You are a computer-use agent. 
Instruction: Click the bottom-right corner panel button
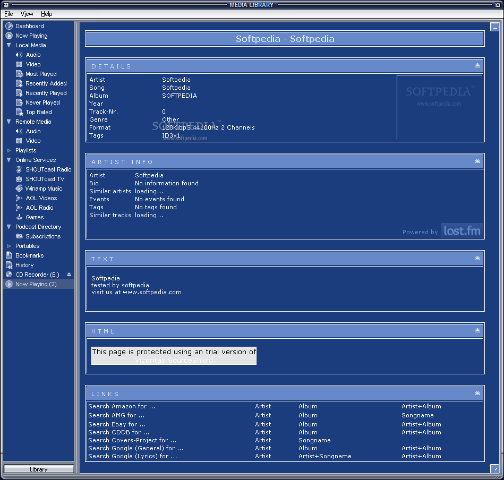coord(494,468)
